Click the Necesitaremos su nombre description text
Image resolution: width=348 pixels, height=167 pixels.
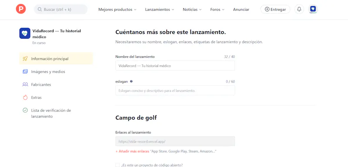point(189,42)
